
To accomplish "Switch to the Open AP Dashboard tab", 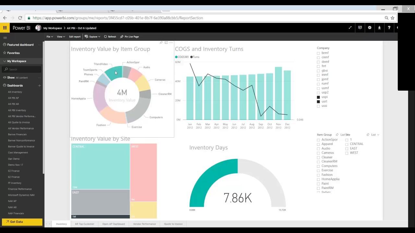I will pyautogui.click(x=113, y=224).
